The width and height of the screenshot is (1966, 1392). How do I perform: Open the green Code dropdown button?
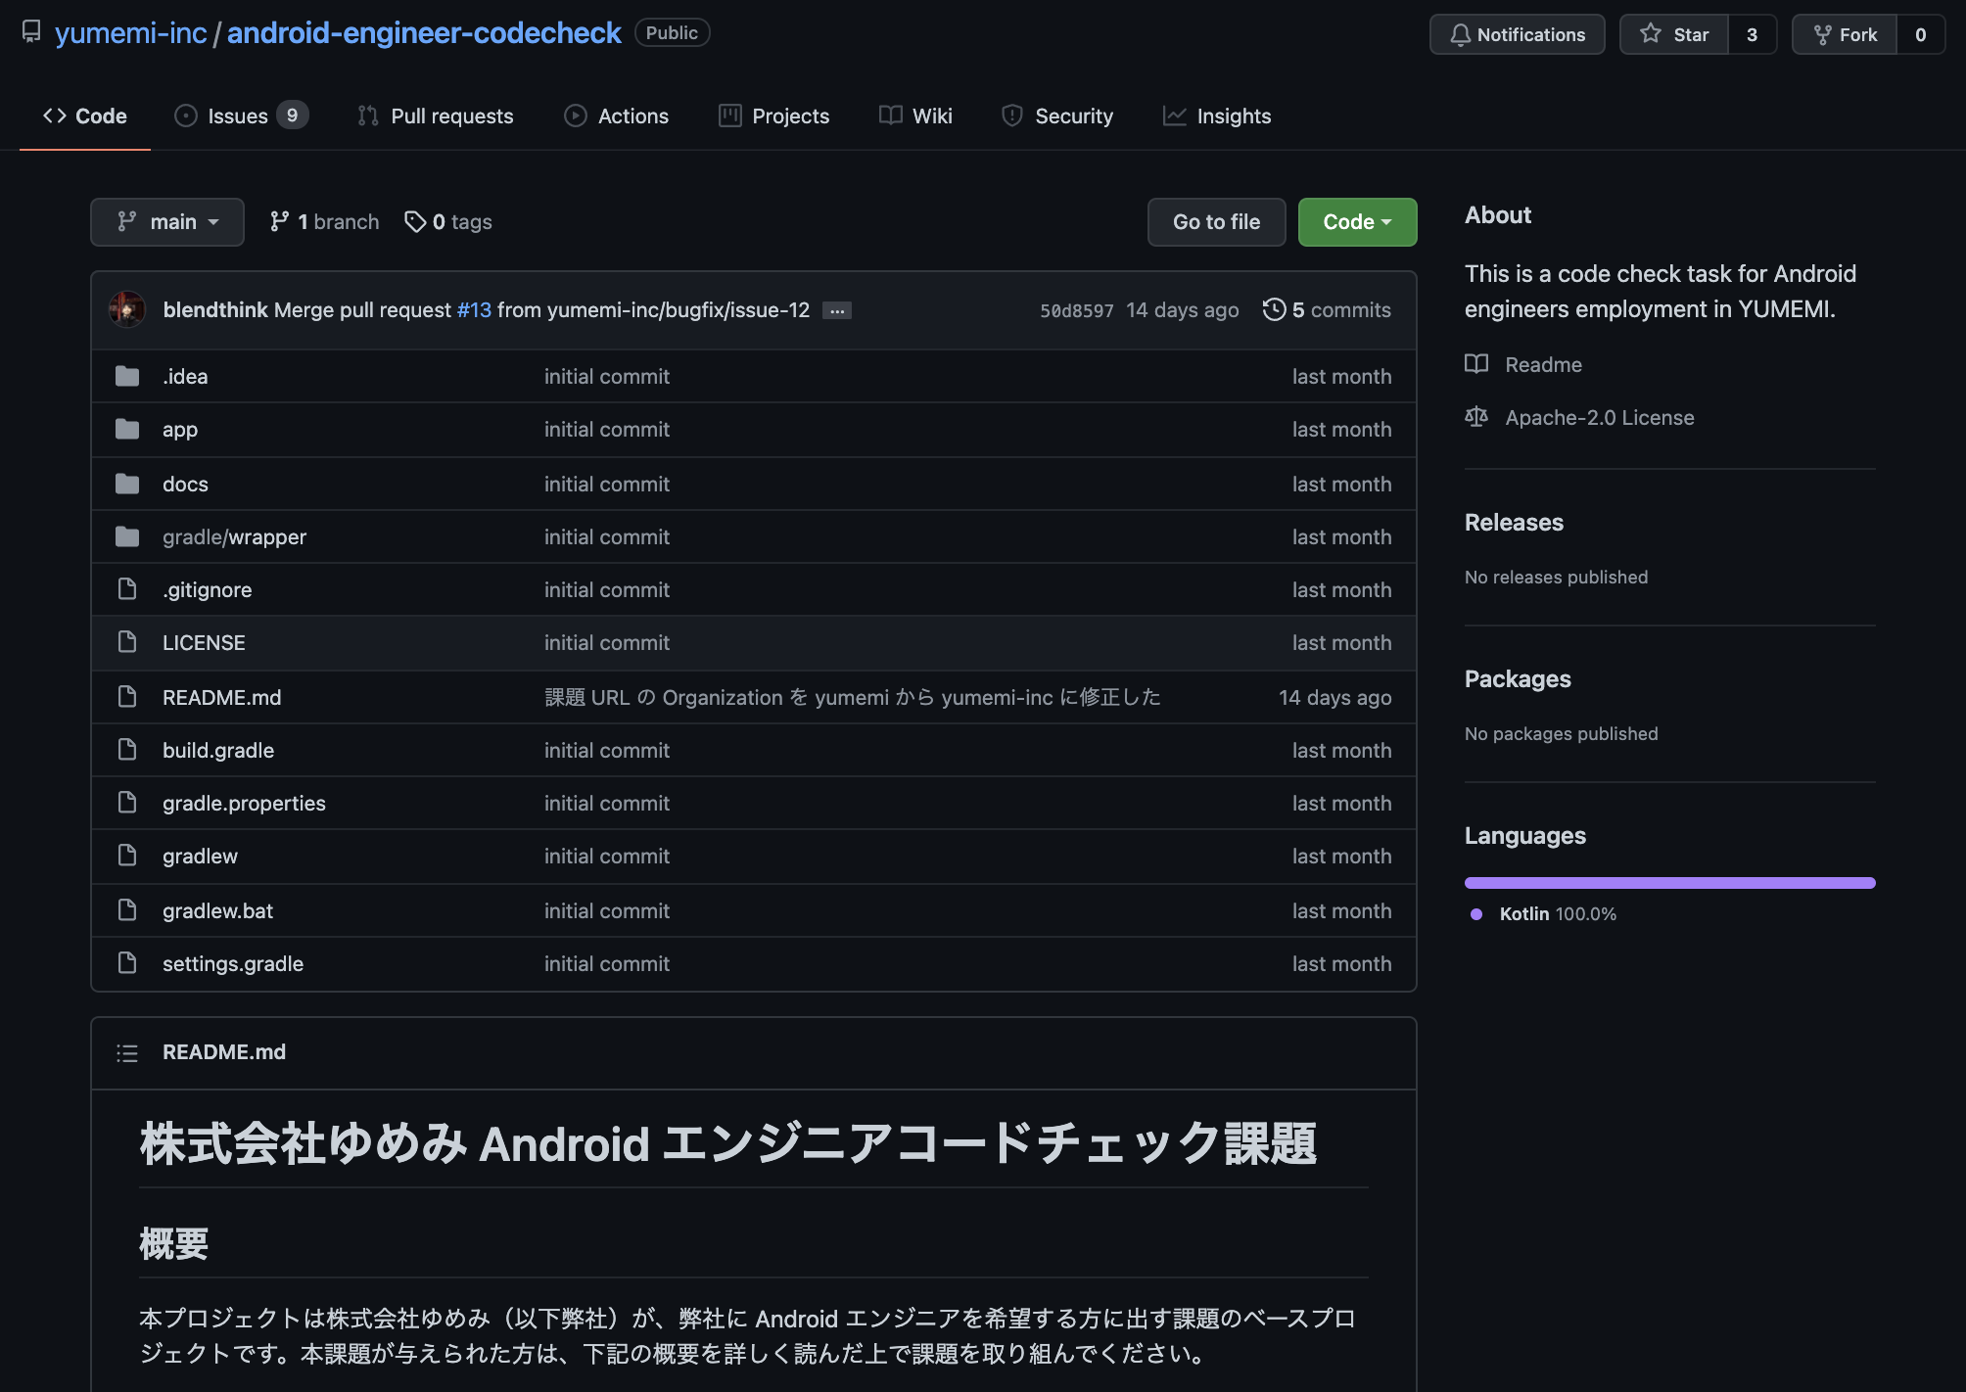point(1357,222)
